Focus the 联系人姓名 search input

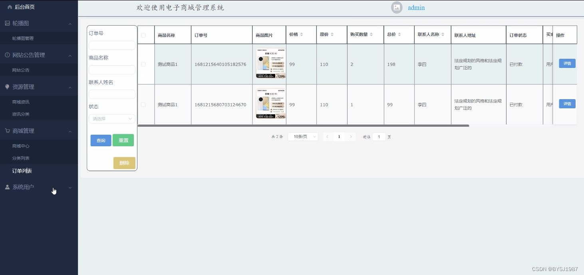tap(112, 94)
